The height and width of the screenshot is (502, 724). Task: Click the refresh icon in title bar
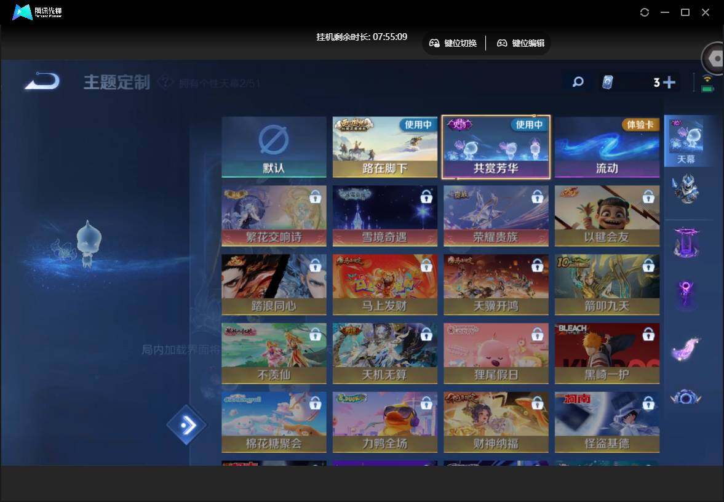(645, 12)
